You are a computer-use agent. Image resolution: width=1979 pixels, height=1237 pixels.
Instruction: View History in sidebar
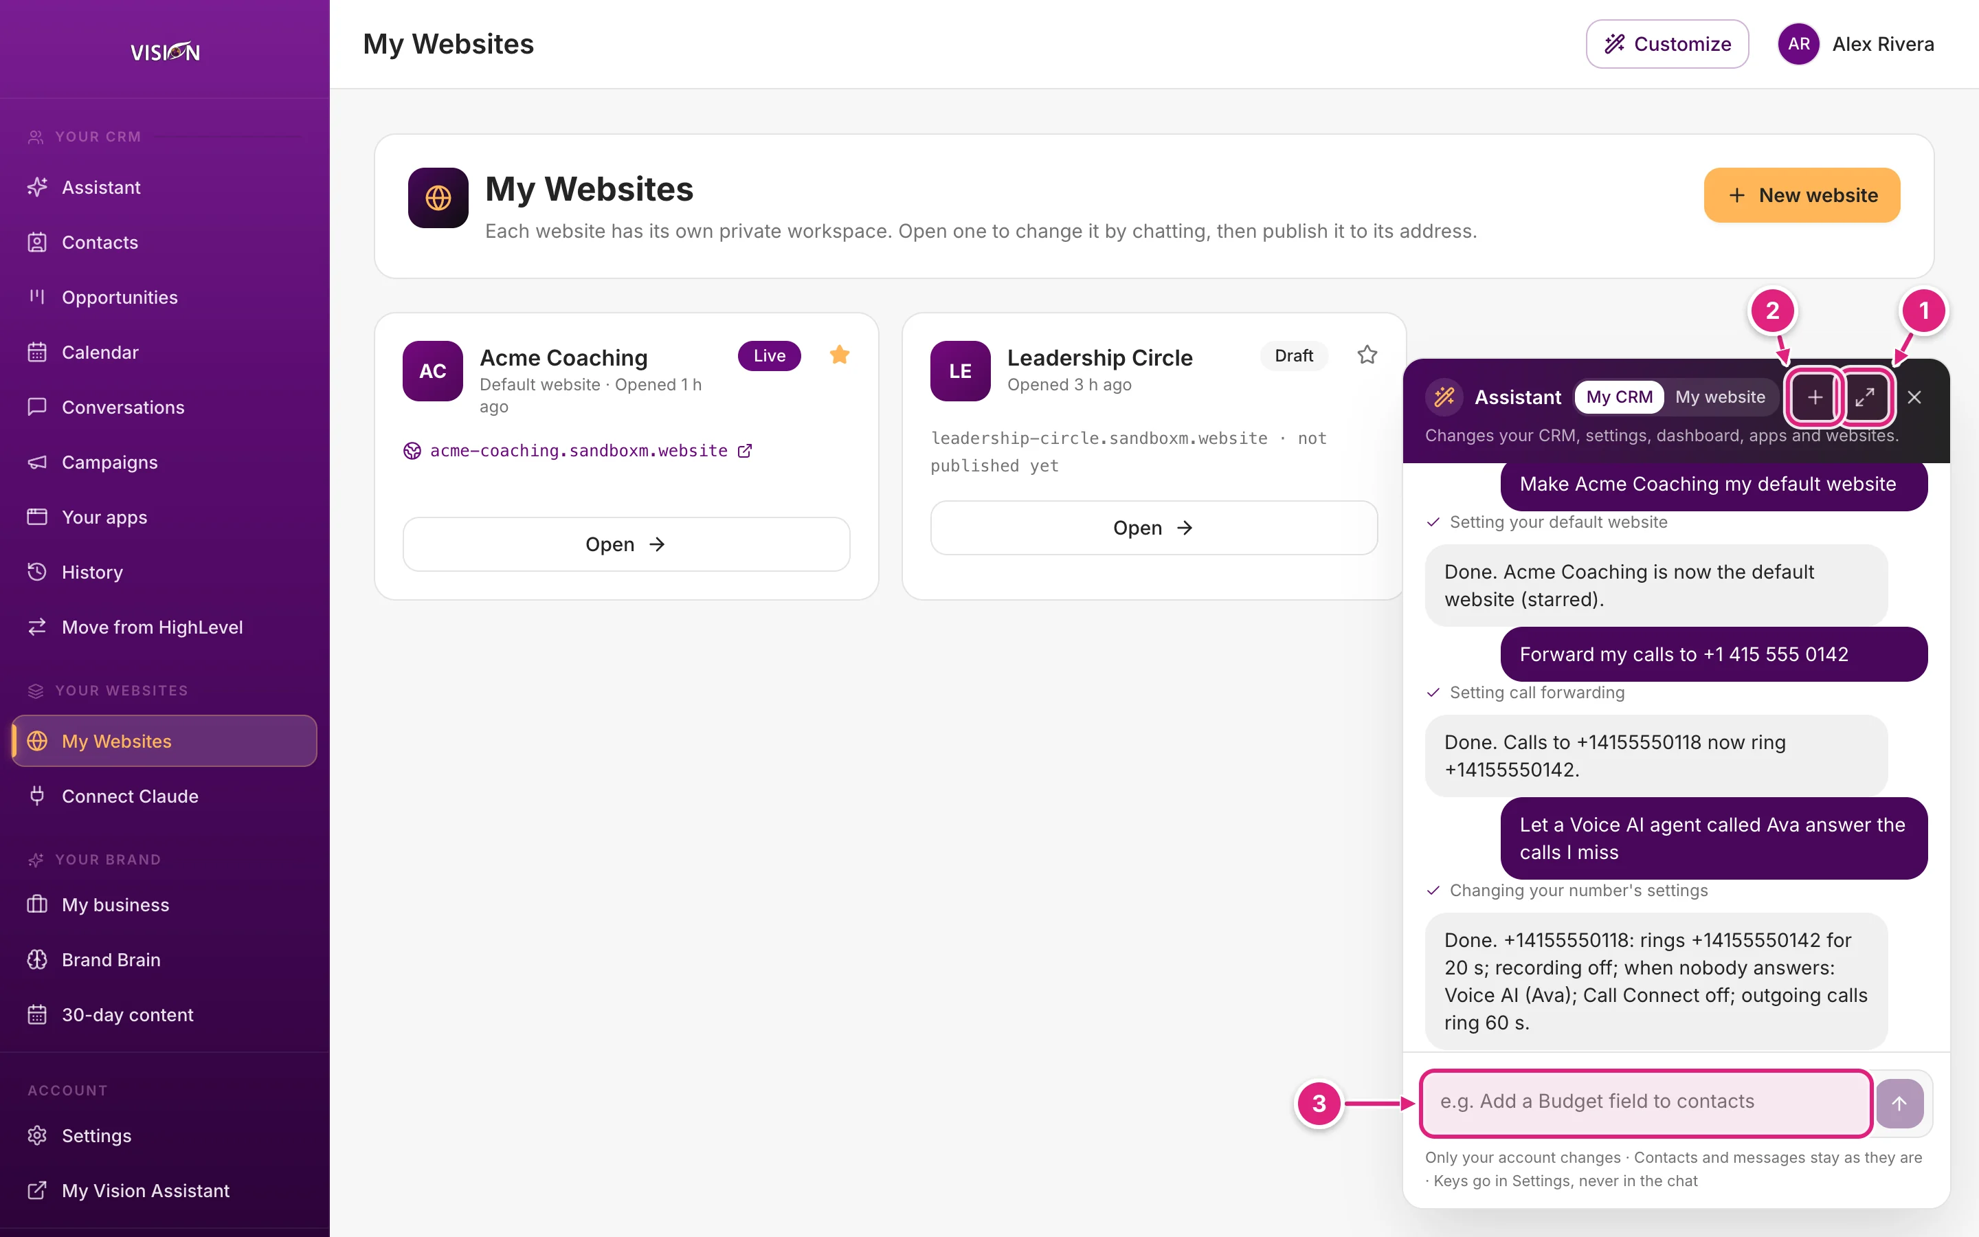164,572
